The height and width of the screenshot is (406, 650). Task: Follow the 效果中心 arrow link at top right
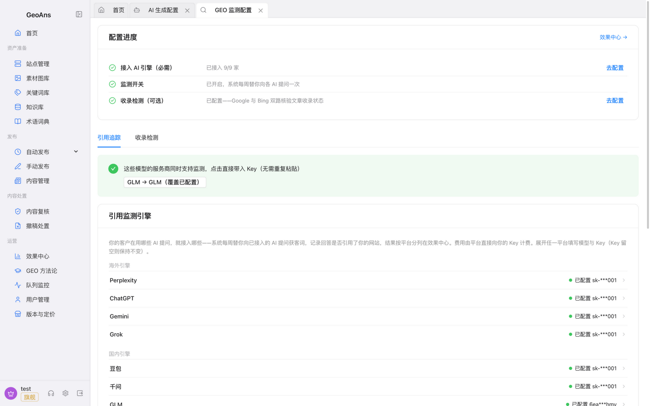[x=613, y=37]
